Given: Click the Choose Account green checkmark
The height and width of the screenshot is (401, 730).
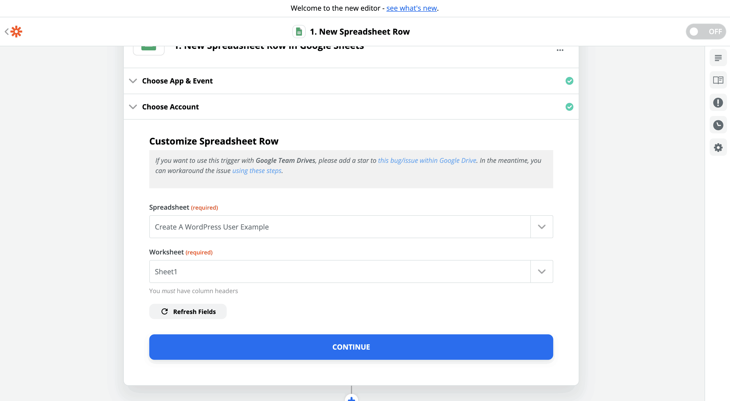Looking at the screenshot, I should pos(569,107).
